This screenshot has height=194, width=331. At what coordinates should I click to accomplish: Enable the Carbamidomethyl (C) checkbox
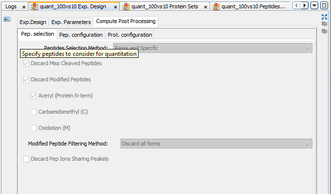click(x=34, y=112)
